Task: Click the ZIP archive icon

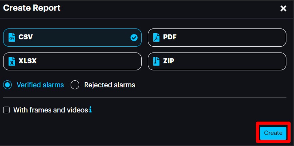Action: (x=156, y=62)
